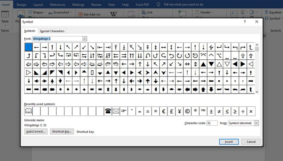This screenshot has width=283, height=161.
Task: Select the copyright symbol in recent symbols
Action: 187,111
